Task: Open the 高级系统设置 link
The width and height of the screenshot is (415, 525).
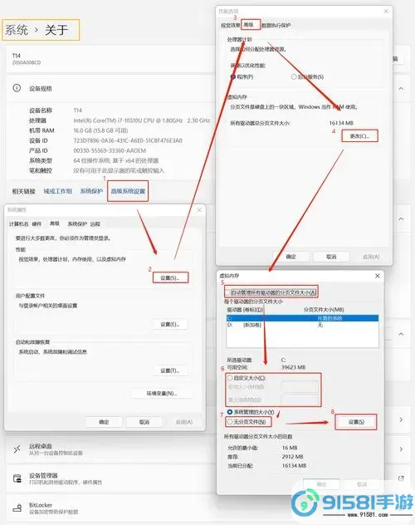Action: click(x=128, y=191)
